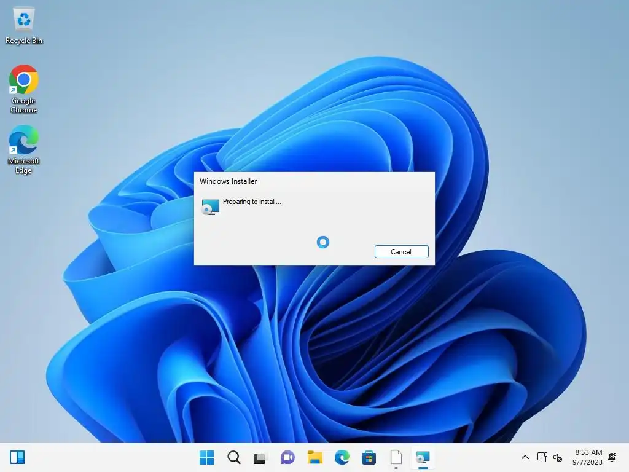Switch to the blank document taskbar app
Screen dimensions: 629x472
click(396, 457)
